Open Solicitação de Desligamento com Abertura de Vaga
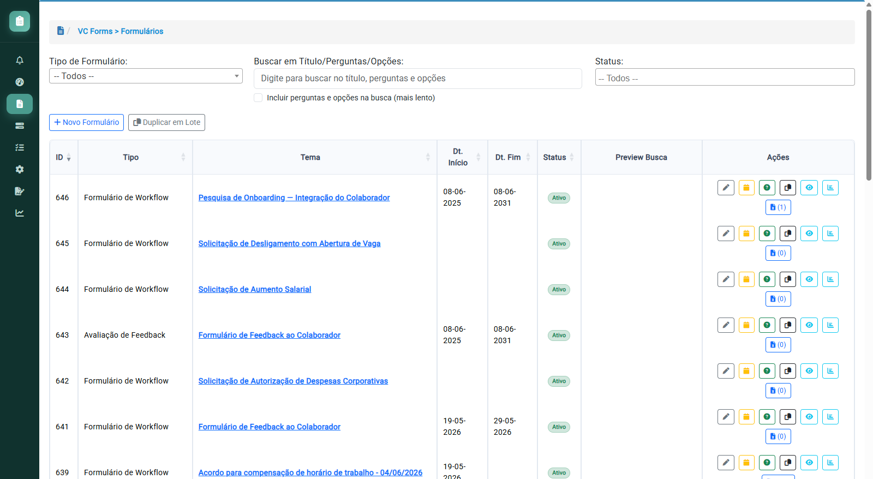 click(289, 243)
